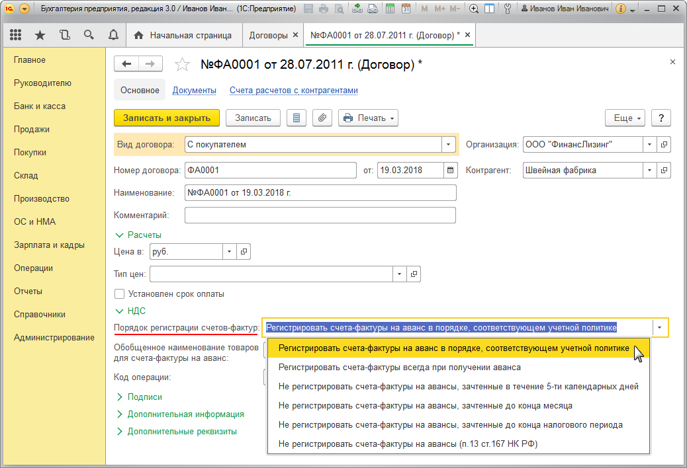Screen dimensions: 687x468
Task: Click the Номер договора input field
Action: (x=270, y=170)
